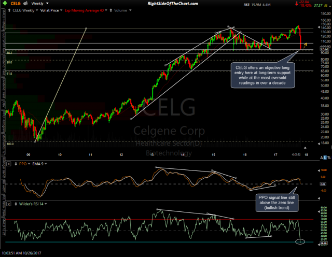Click the -18.43% percent change value
The width and height of the screenshot is (332, 257).
click(305, 5)
